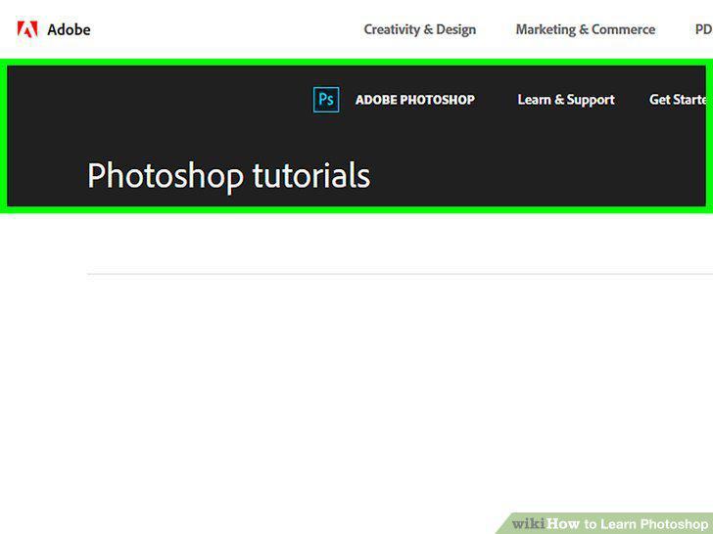Open the Learn & Support tab
Viewport: 713px width, 534px height.
(566, 100)
